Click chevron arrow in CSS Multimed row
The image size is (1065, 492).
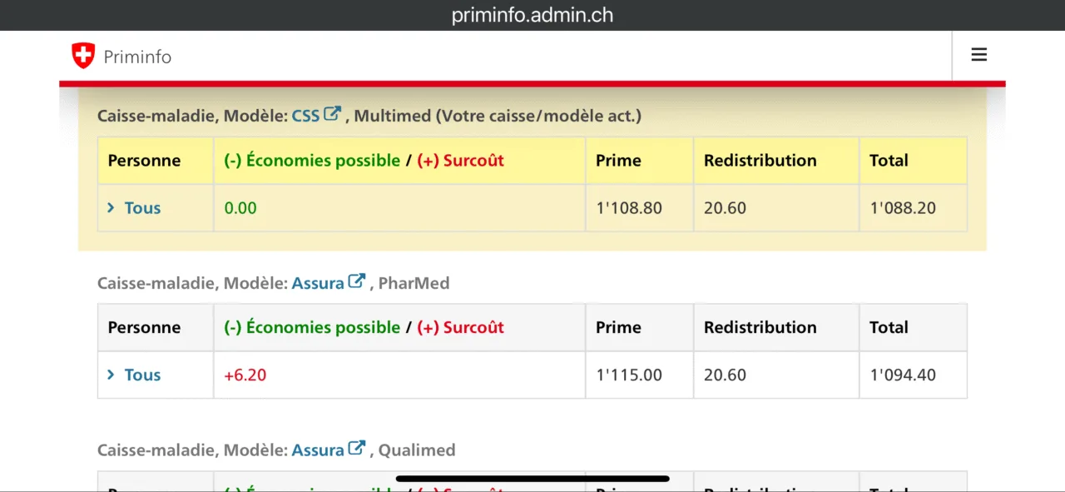click(111, 207)
